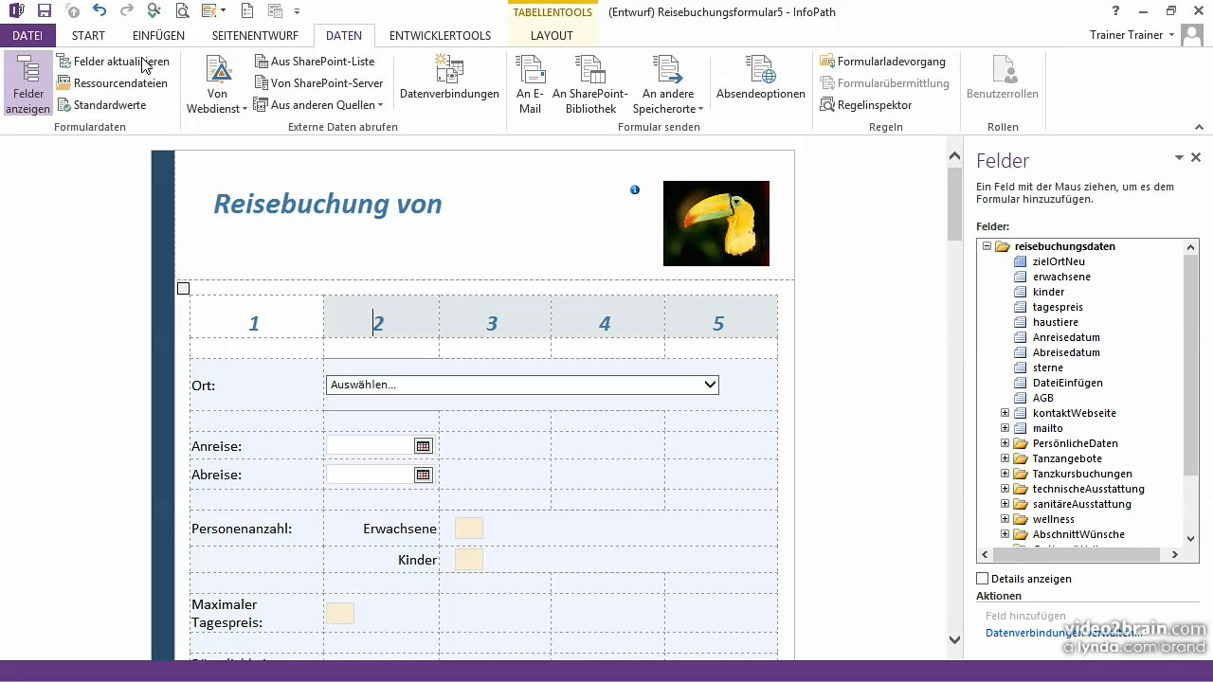
Task: Select the zielOrtNeu field
Action: click(x=1059, y=261)
